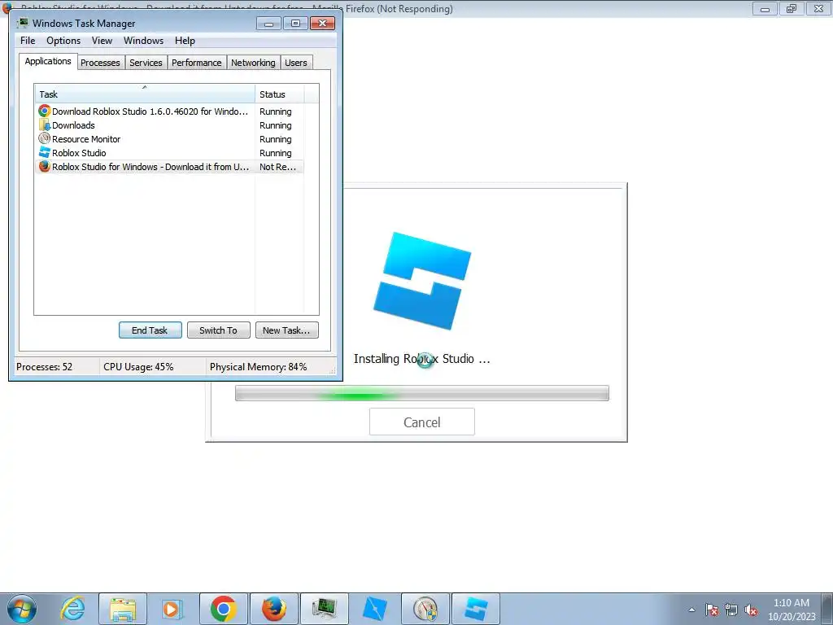
Task: Sort by the Task column header
Action: 145,94
